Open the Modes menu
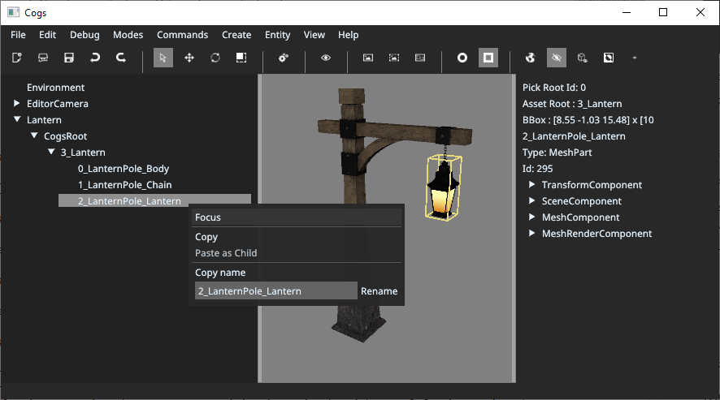Image resolution: width=720 pixels, height=400 pixels. tap(128, 35)
